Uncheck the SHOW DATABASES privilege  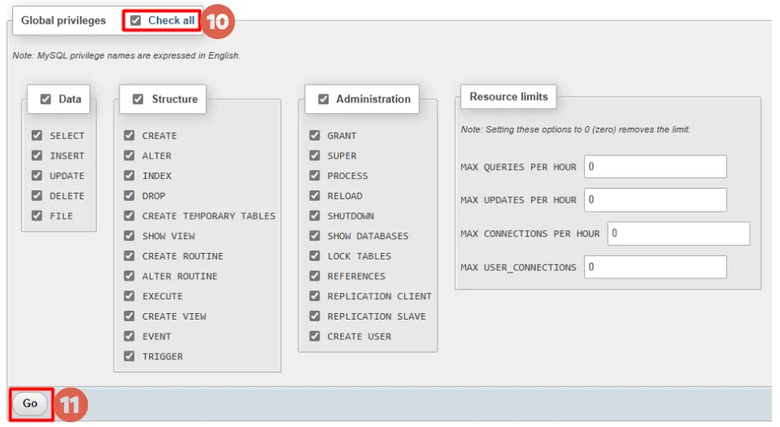click(x=315, y=235)
